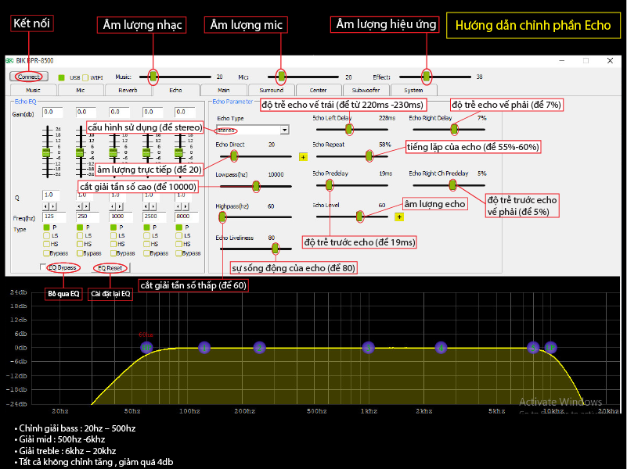
Task: Select the HP node on the EQ graph
Action: tap(146, 348)
